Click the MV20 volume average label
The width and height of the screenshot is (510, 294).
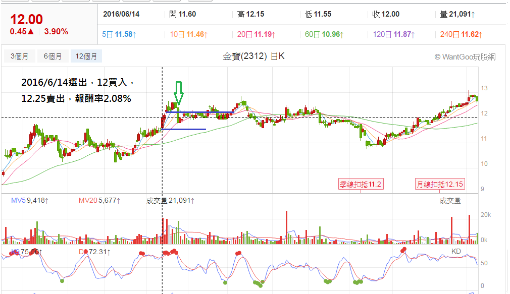(99, 200)
